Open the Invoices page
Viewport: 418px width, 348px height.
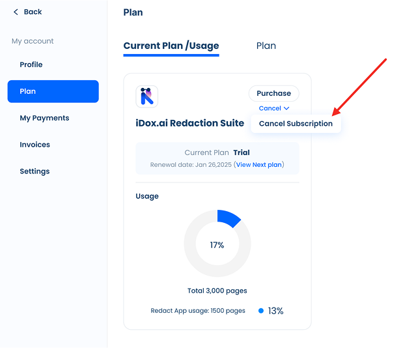click(x=35, y=145)
